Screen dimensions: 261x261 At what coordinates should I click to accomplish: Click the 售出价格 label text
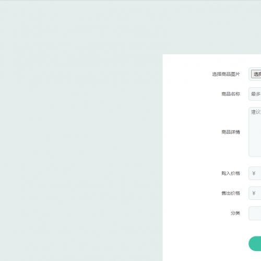pos(231,193)
